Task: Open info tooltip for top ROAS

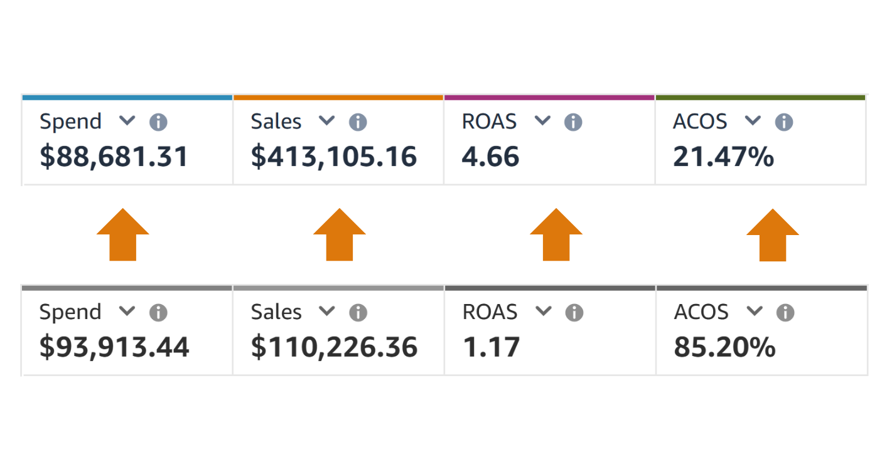Action: click(573, 122)
